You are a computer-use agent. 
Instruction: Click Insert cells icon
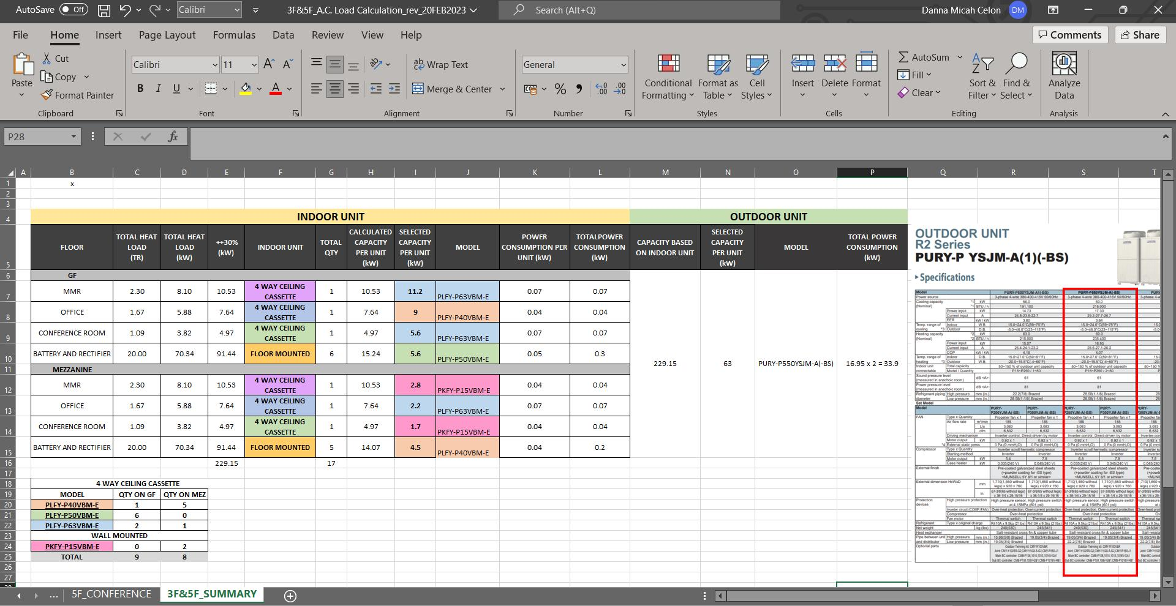pyautogui.click(x=802, y=64)
